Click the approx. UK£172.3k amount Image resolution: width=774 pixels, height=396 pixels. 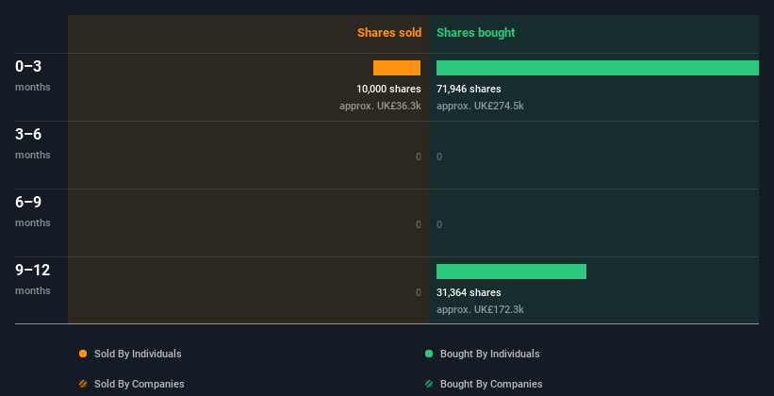(x=480, y=309)
